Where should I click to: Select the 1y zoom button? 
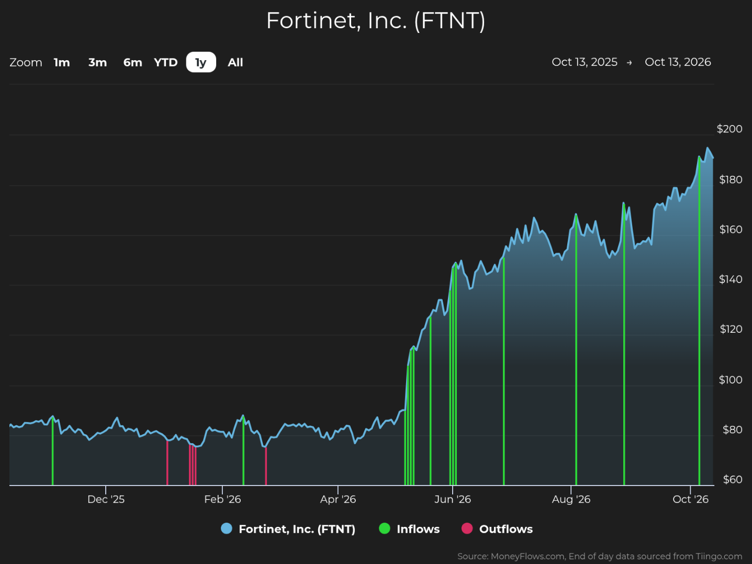[201, 62]
